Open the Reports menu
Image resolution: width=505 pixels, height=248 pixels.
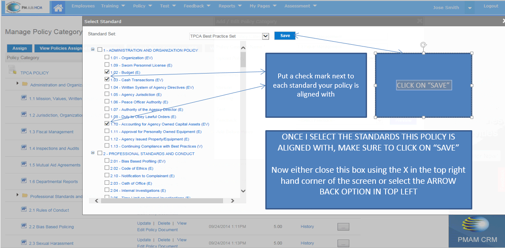[230, 6]
